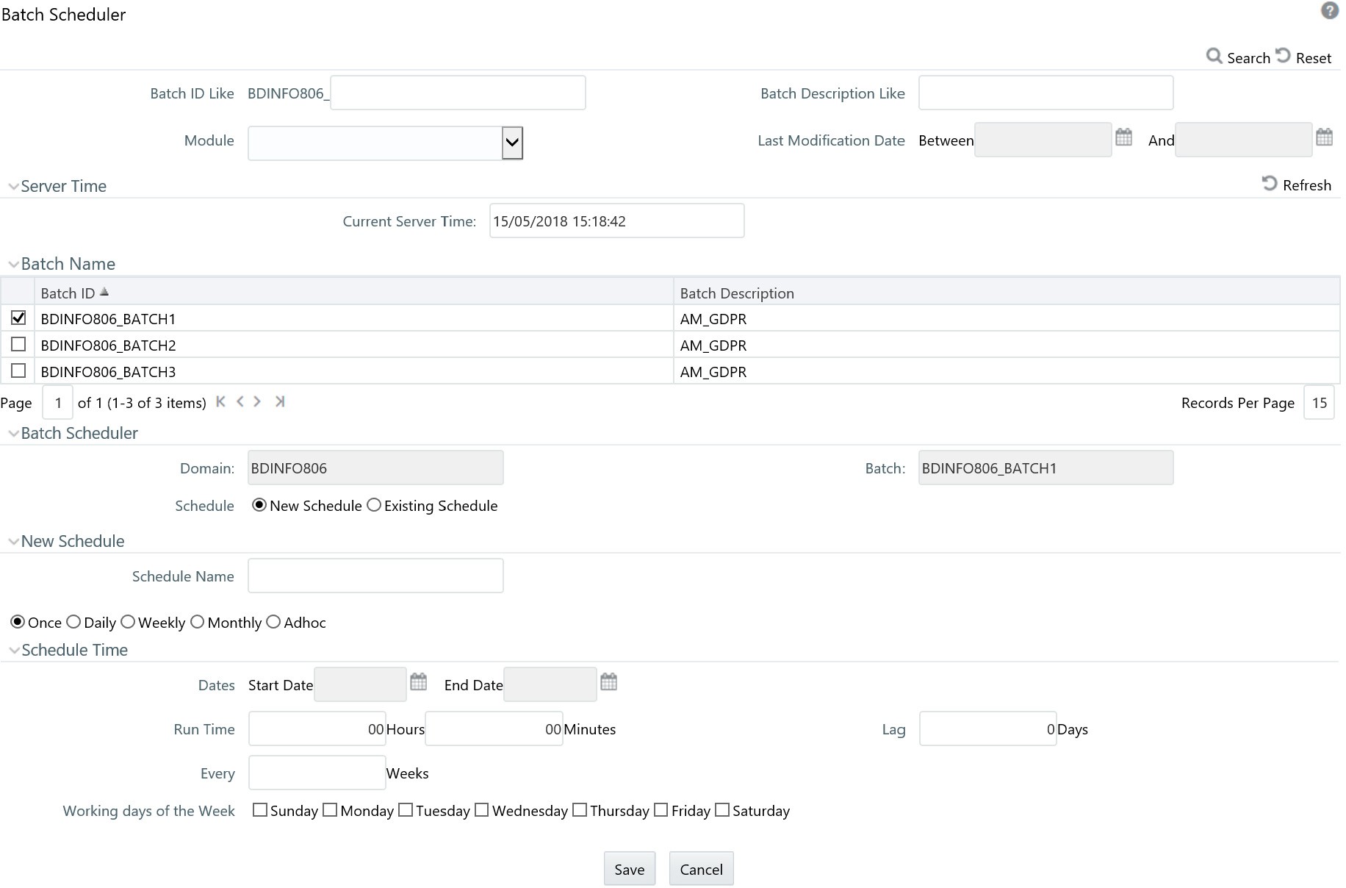1346x888 pixels.
Task: Click the Records Per Page field
Action: (x=1319, y=402)
